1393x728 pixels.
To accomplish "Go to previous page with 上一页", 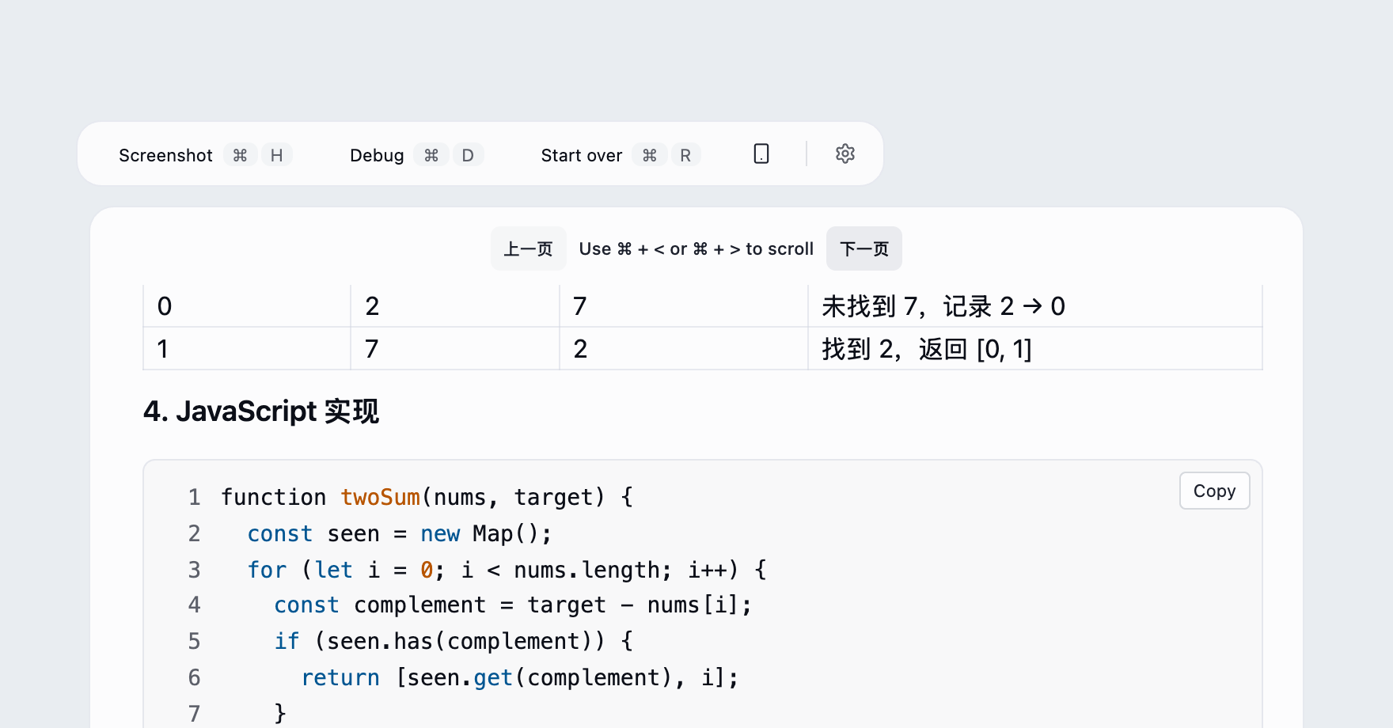I will click(529, 248).
